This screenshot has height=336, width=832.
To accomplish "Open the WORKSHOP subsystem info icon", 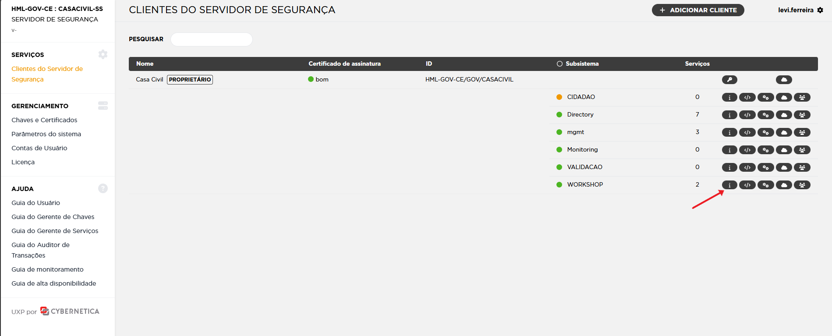I will click(729, 185).
